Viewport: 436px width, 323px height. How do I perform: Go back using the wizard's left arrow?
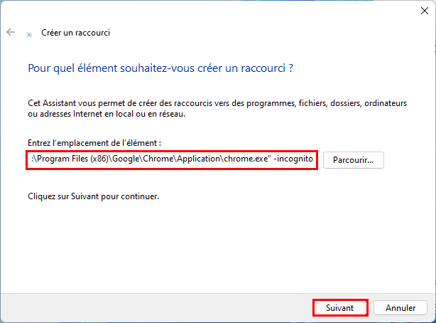[11, 32]
